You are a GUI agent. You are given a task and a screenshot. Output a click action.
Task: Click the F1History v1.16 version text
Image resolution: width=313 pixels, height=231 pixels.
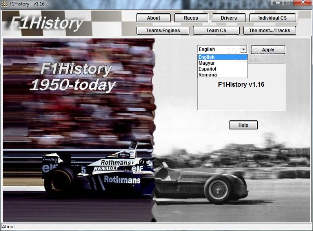241,84
